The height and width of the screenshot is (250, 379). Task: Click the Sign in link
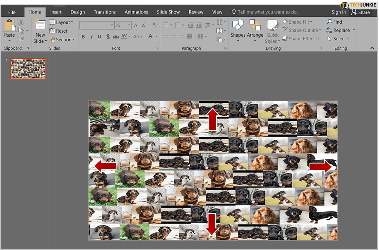(x=339, y=12)
